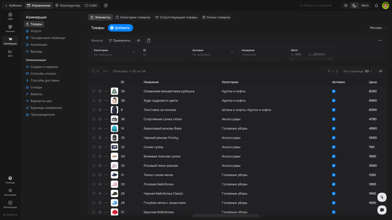Screen dimensions: 392x220
Task: Open the Сайт top tab
Action: [91, 5]
